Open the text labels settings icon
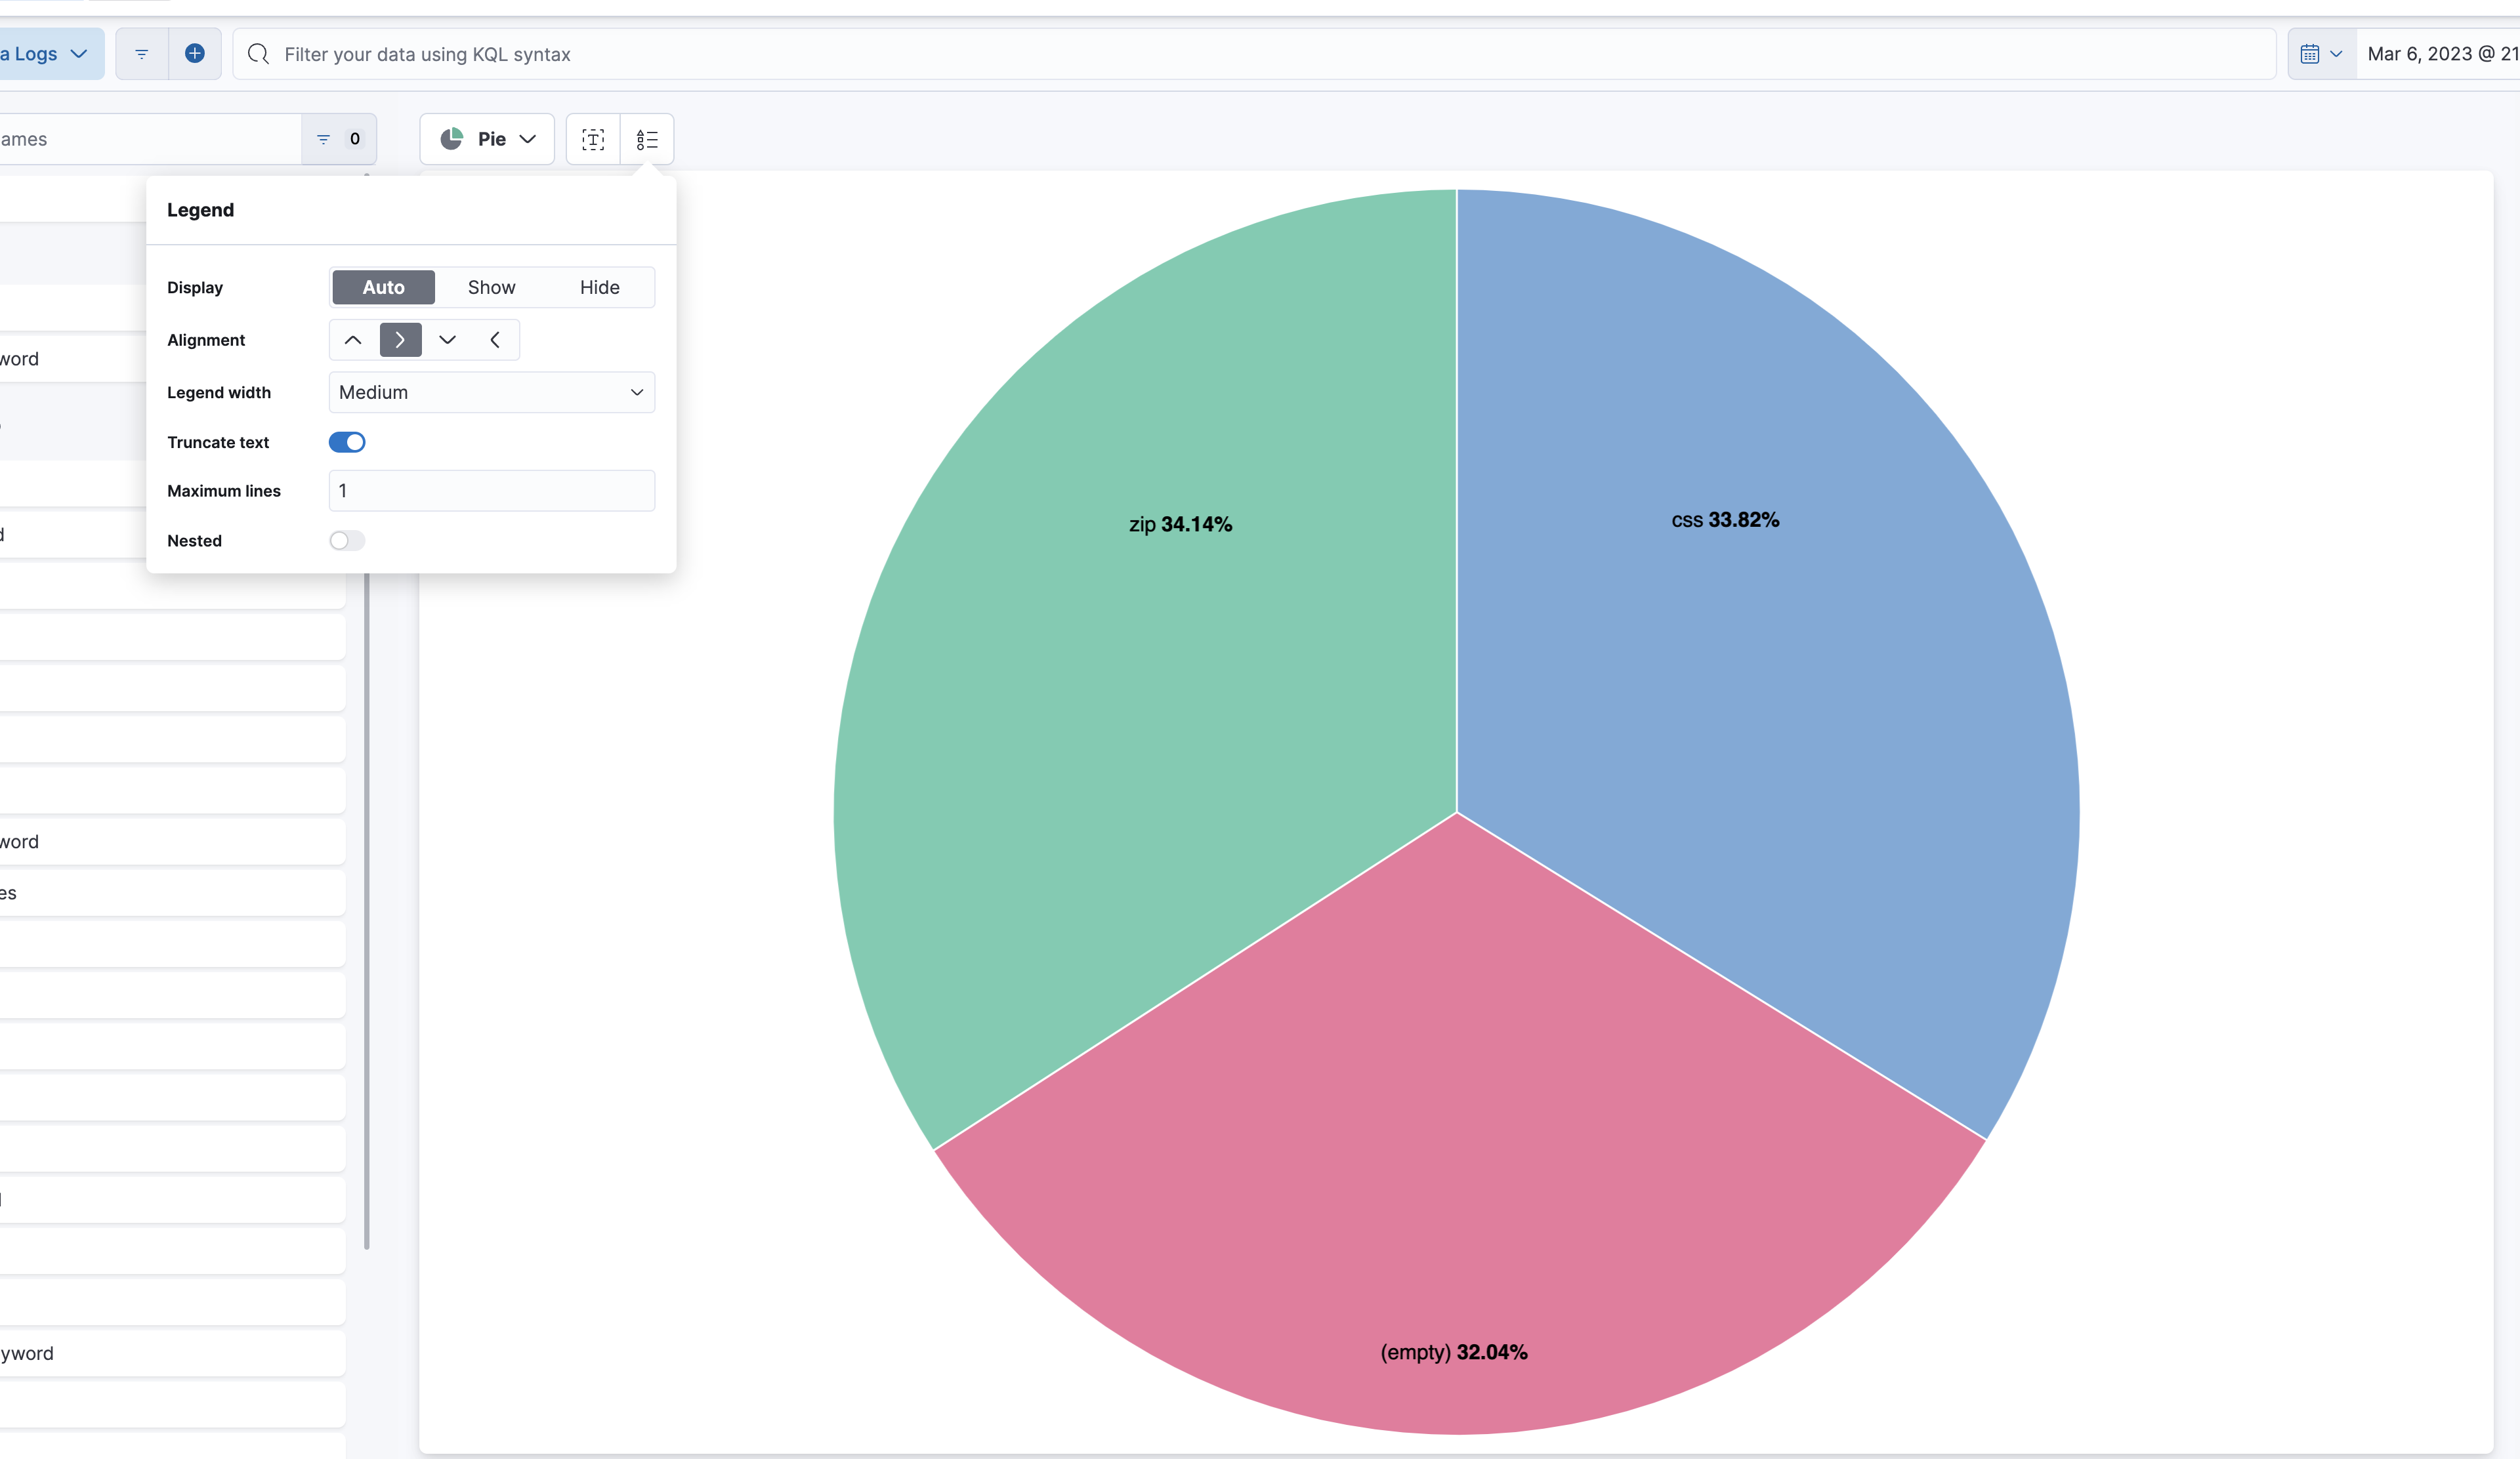The image size is (2520, 1459). (592, 139)
